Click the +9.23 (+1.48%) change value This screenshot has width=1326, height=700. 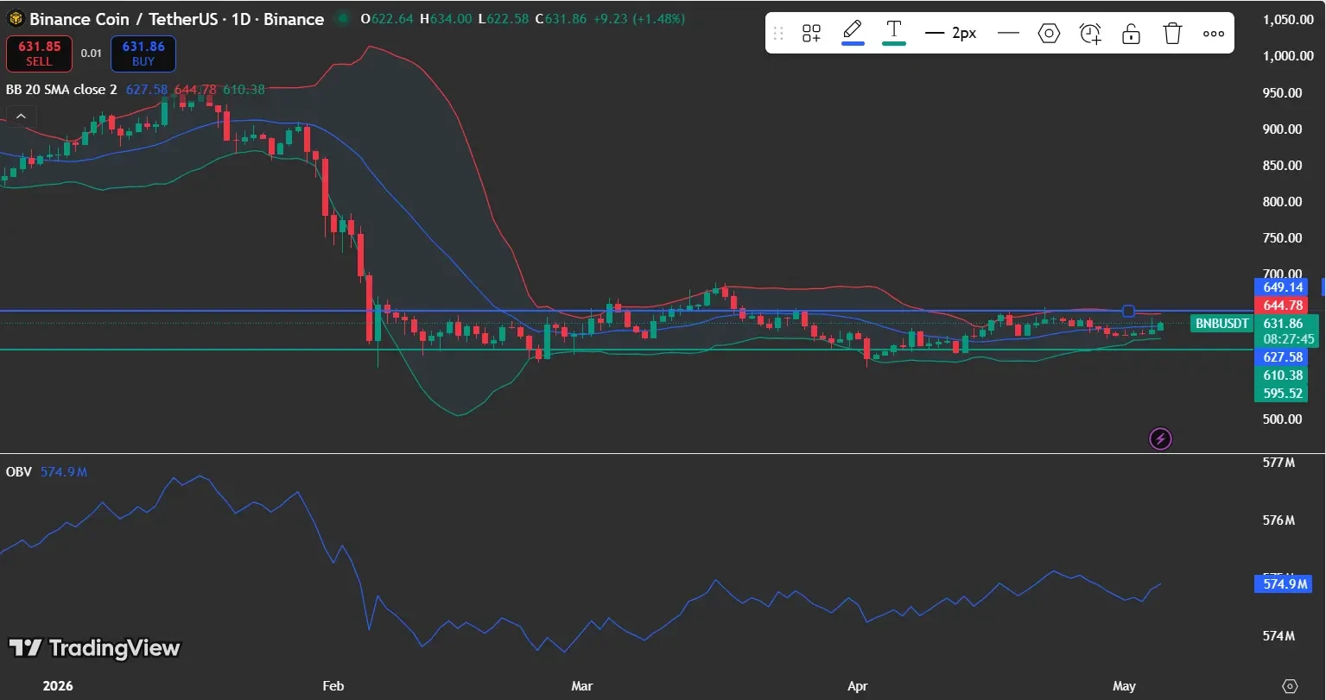[641, 18]
